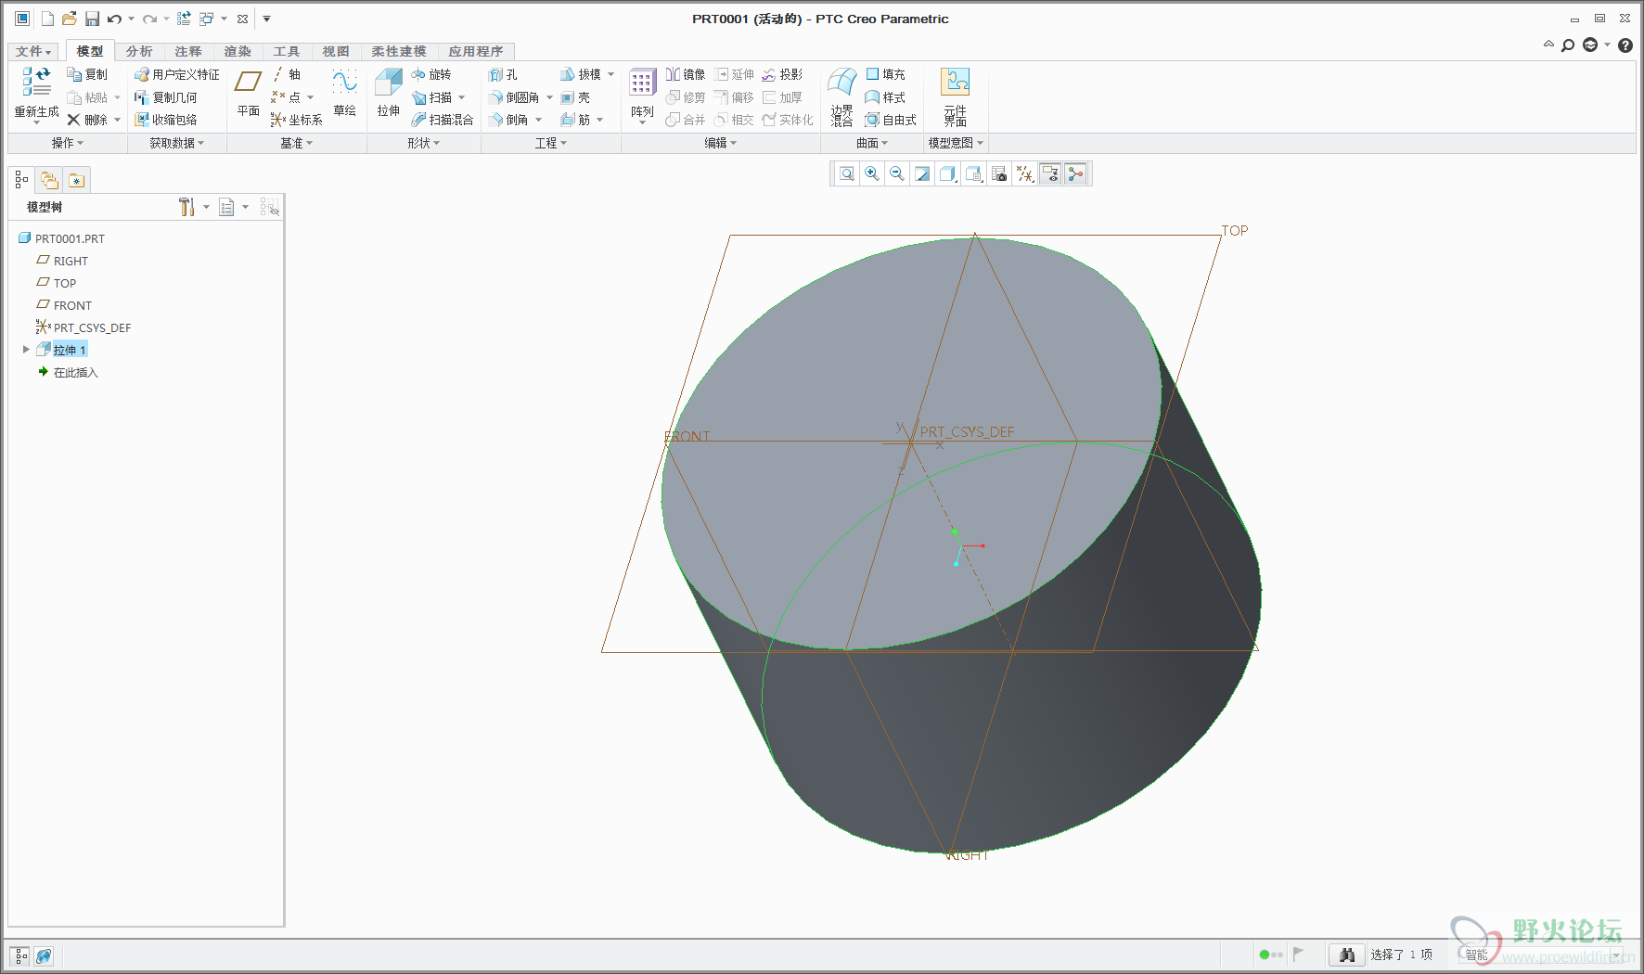Toggle annotation display in view toolbar
This screenshot has width=1644, height=974.
point(1049,173)
